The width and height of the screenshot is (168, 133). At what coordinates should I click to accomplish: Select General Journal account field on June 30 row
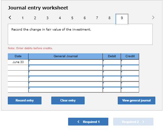[x=66, y=62]
